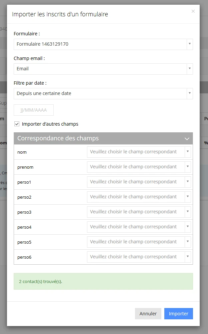This screenshot has width=208, height=334.
Task: Open the perso5 field mapping dropdown
Action: (139, 242)
